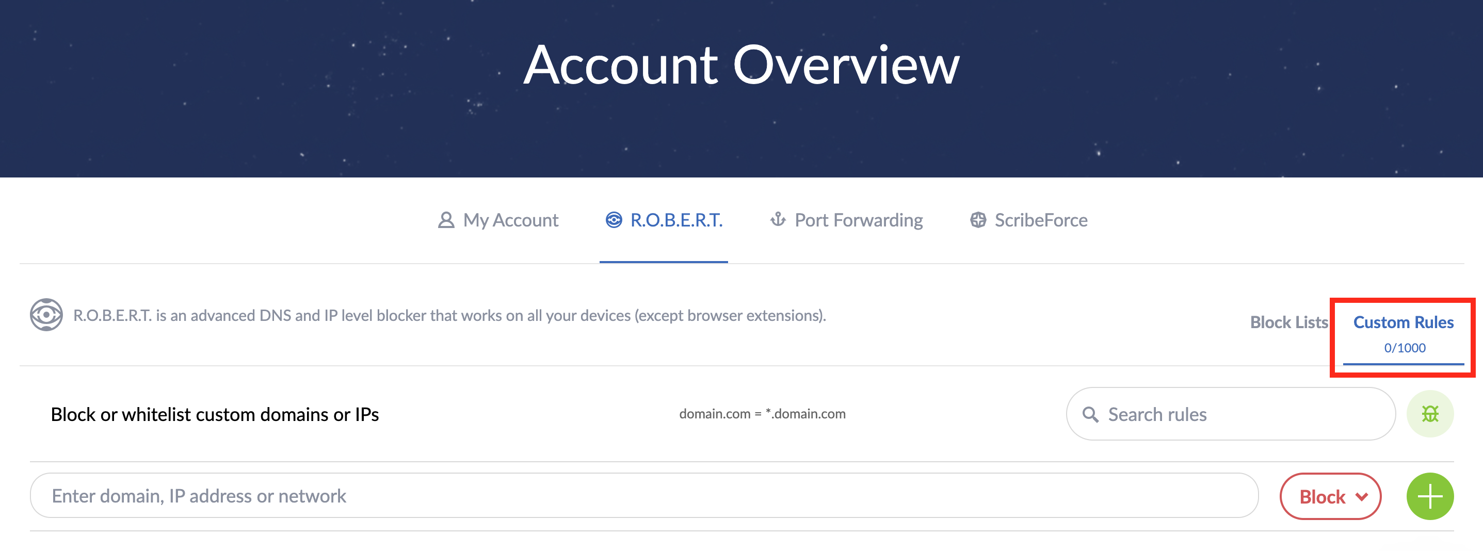Click the eye icon on R.O.B.E.R.T. tab
Screen dimensions: 1483x551
(613, 220)
